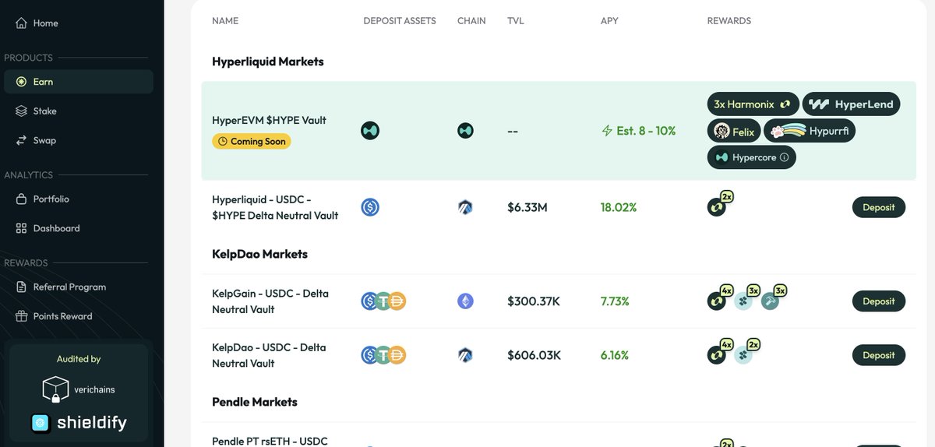Click the HYPE deposit asset icon
The height and width of the screenshot is (447, 935).
[370, 131]
